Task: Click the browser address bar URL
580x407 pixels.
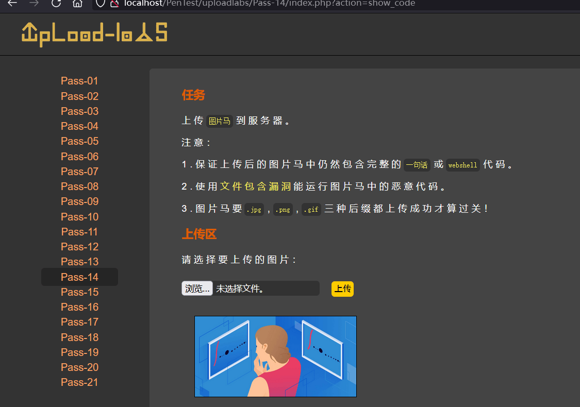Action: [270, 4]
